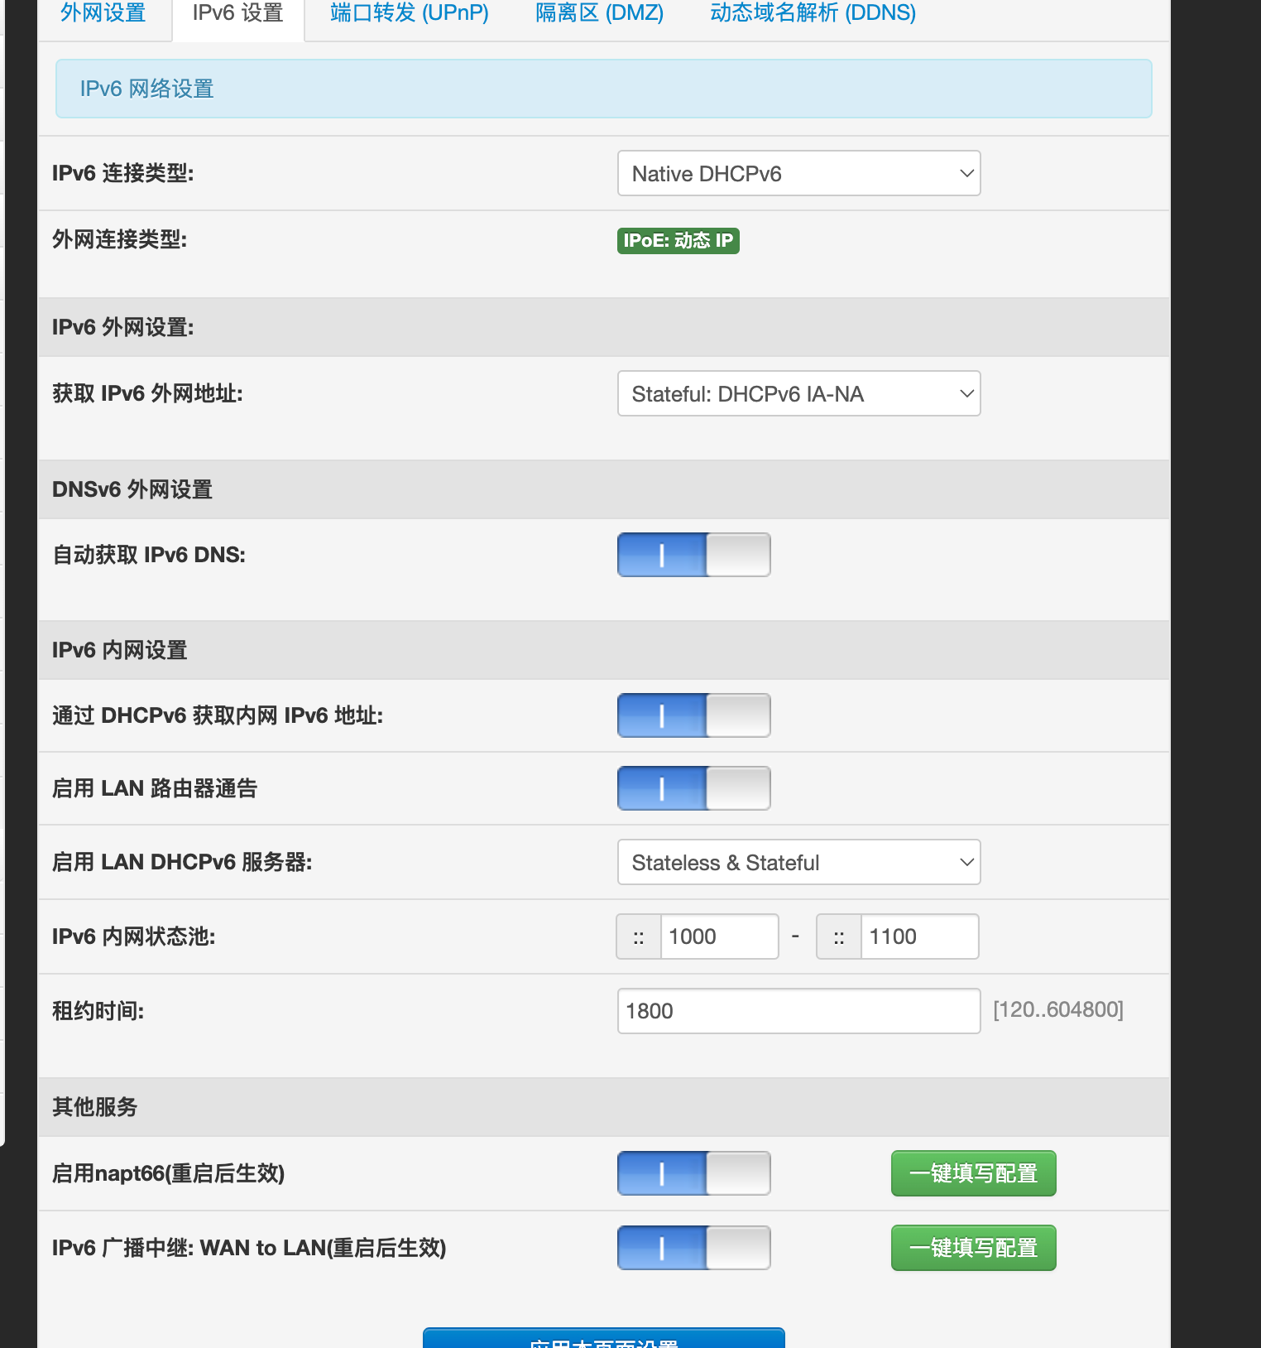
Task: Click 一键填写配置 button for IPv6 广播中继
Action: pyautogui.click(x=973, y=1248)
